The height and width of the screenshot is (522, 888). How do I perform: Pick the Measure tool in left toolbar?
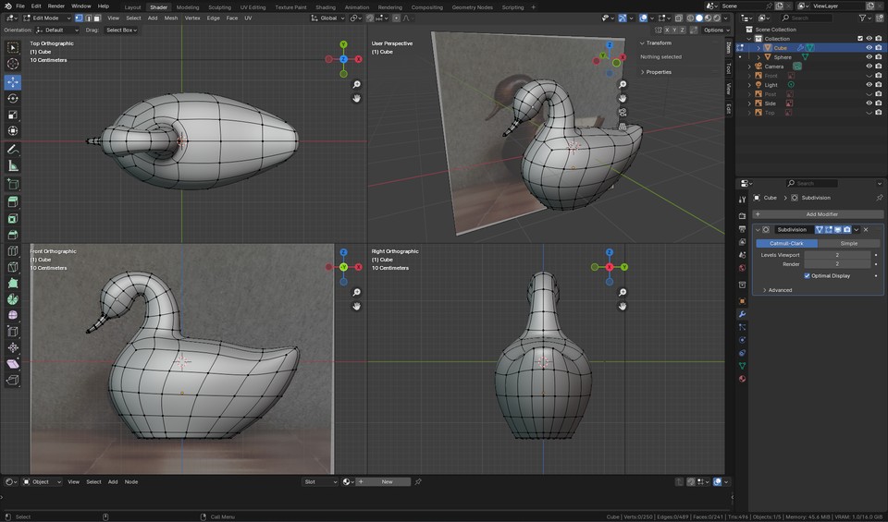[x=13, y=165]
